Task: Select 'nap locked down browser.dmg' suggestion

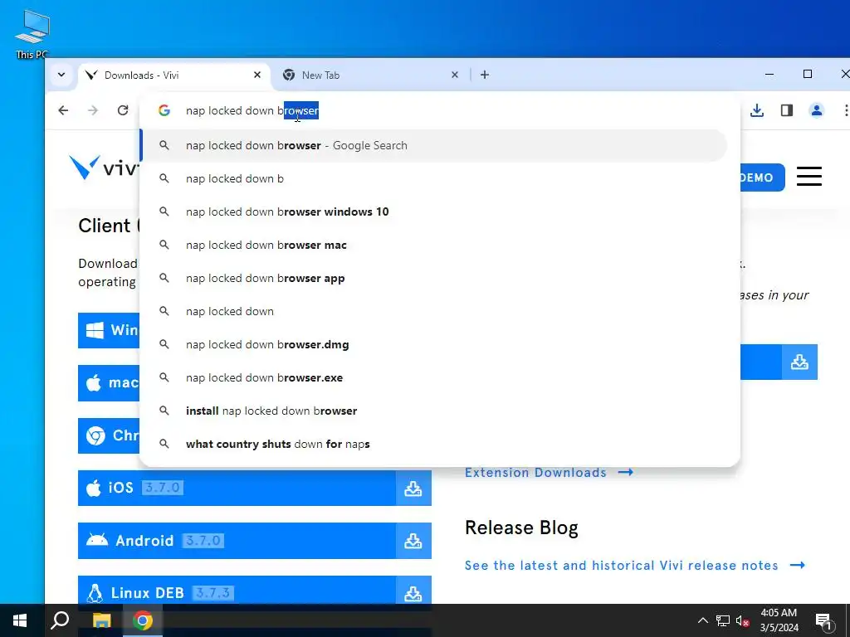Action: point(433,344)
